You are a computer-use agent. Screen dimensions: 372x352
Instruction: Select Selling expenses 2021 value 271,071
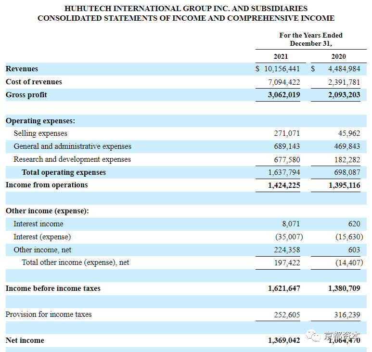(287, 133)
